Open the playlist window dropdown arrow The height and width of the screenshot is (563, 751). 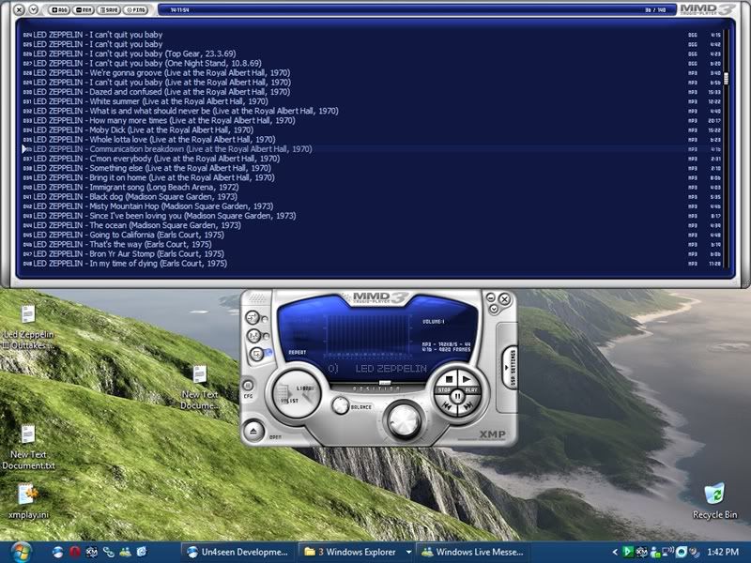pyautogui.click(x=33, y=9)
